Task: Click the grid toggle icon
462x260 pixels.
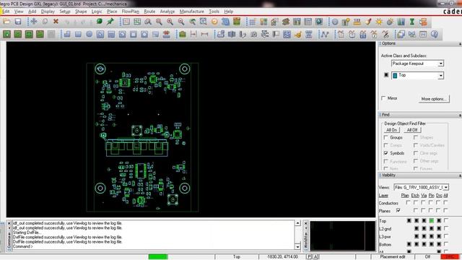Action: pos(252,22)
